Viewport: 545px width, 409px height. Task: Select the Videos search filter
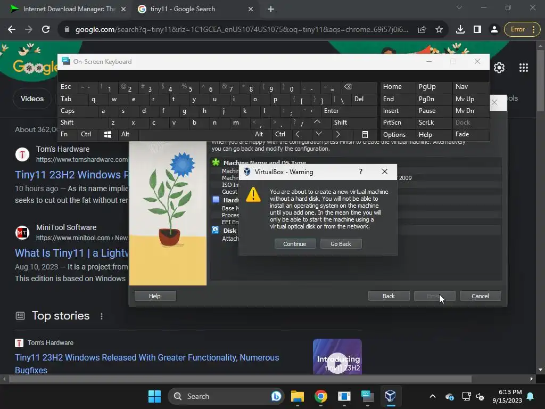32,99
